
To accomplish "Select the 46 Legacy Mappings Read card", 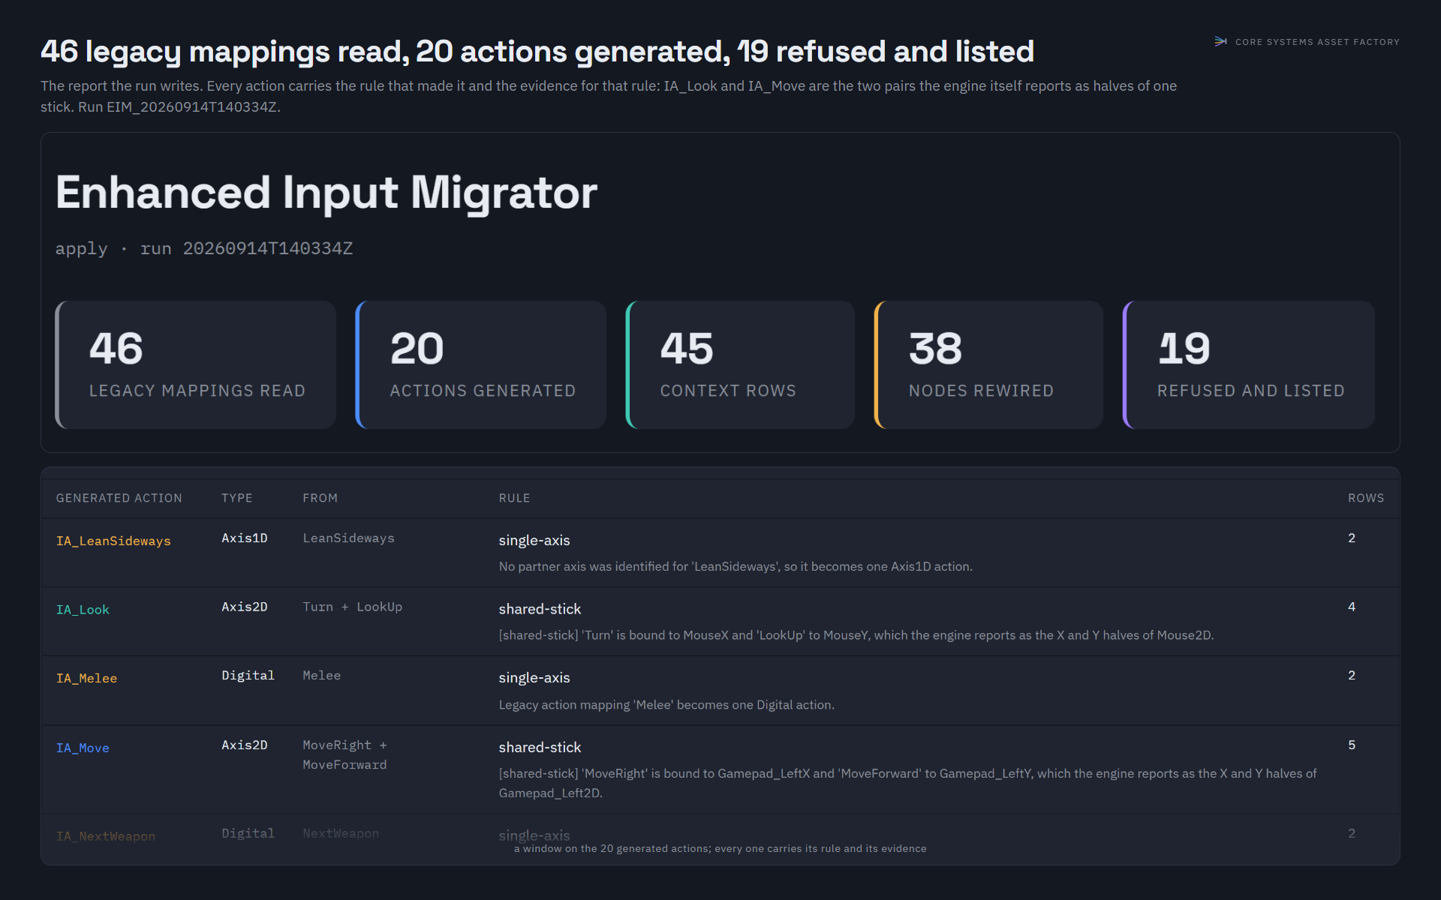I will (196, 365).
